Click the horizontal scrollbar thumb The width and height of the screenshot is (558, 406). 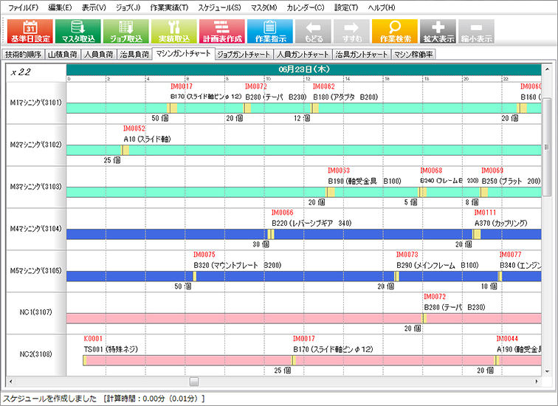click(x=194, y=382)
